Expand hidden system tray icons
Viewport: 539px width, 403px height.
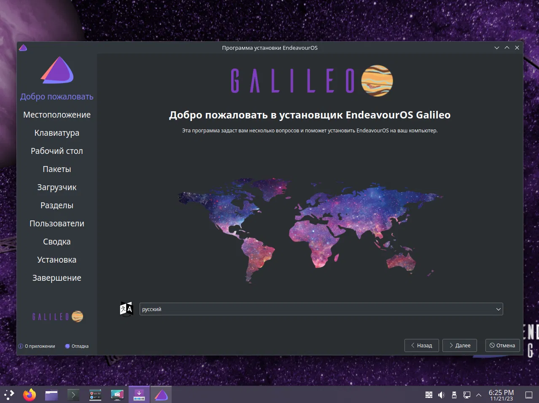pos(479,395)
